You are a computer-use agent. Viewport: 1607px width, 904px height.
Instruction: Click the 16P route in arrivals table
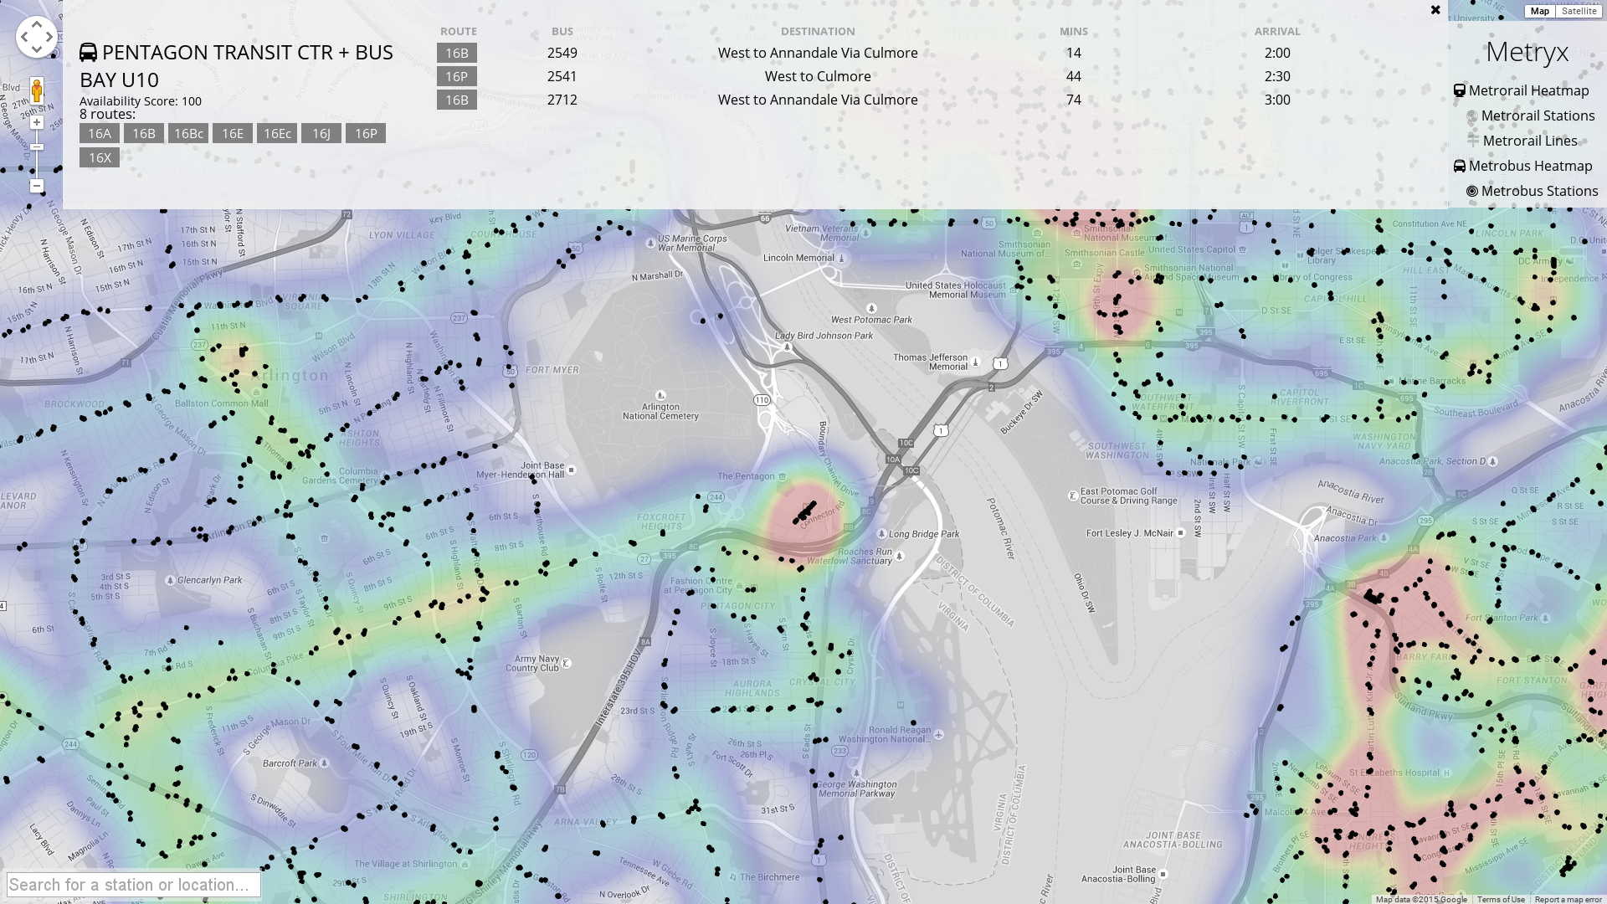click(457, 76)
